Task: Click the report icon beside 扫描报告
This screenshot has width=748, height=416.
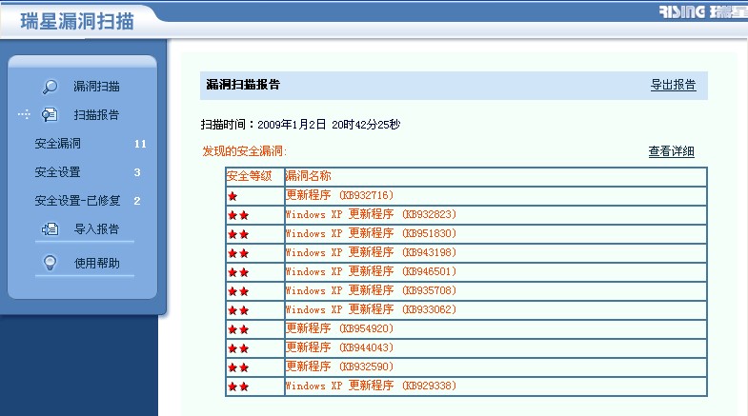Action: (50, 114)
